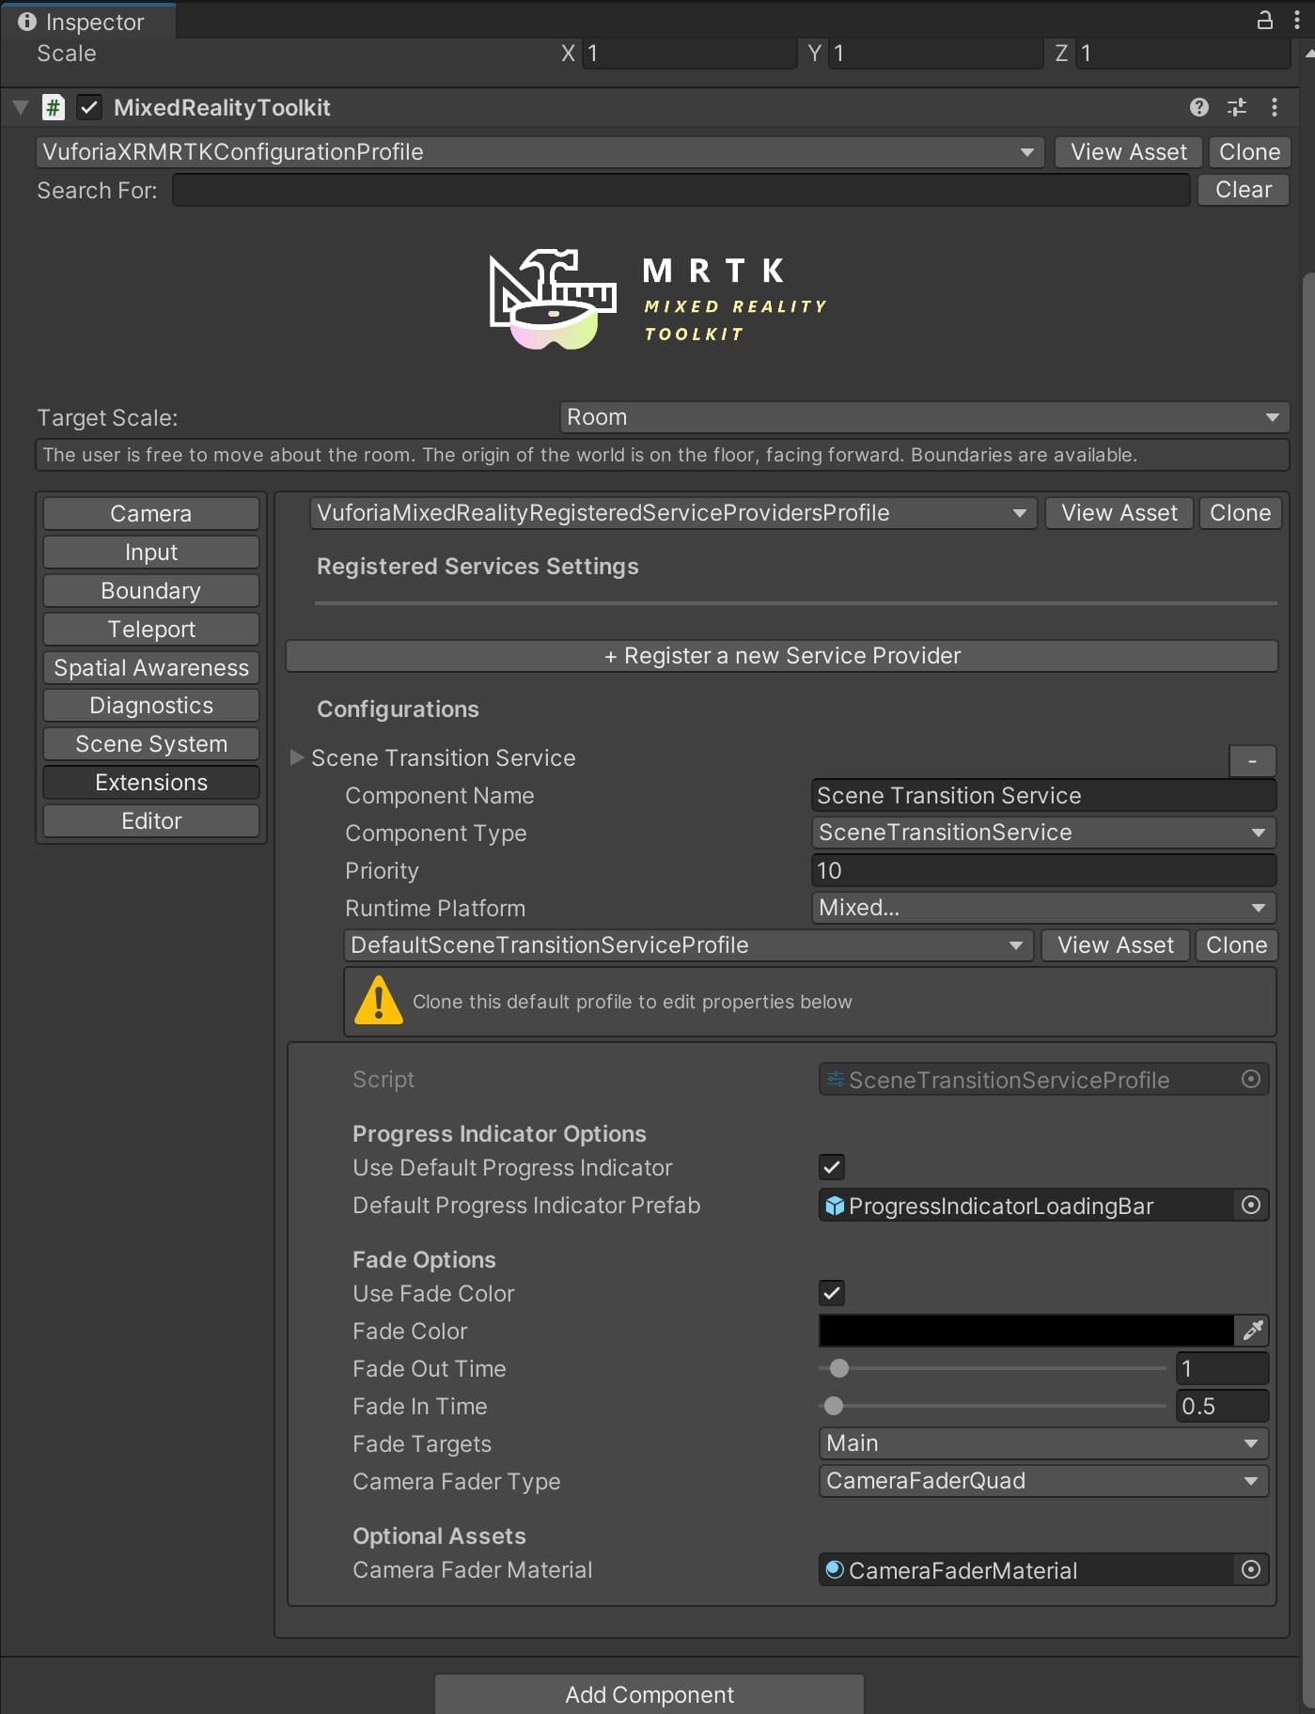1315x1714 pixels.
Task: Click the CameraFaderMaterial sphere icon
Action: 835,1569
